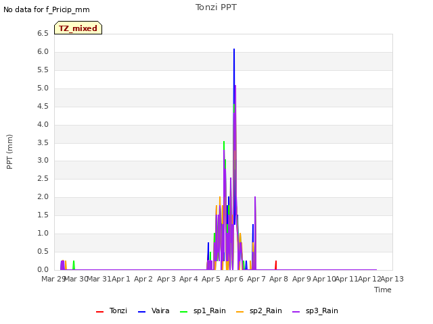This screenshot has height=324, width=433.
Task: Click the purple sp3_Rain legend swatch
Action: 296,312
